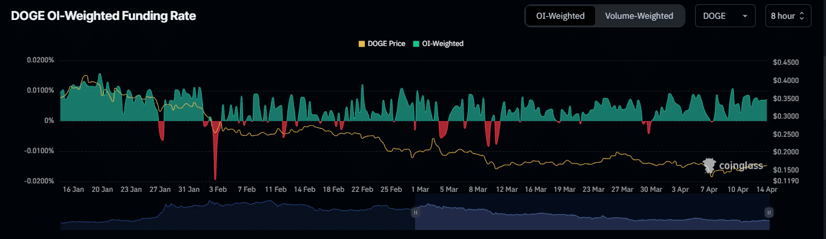Switch to the Volume-Weighted tab
Viewport: 826px width, 239px height.
pos(639,16)
